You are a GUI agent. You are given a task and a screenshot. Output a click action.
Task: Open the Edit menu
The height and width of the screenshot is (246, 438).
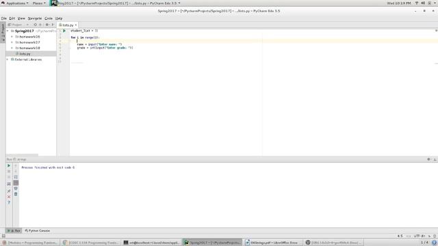tap(12, 18)
